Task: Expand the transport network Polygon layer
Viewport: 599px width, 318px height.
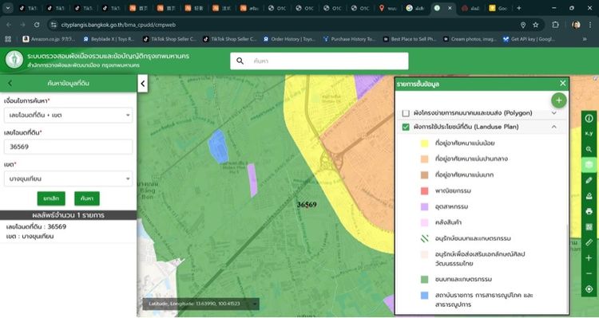Action: point(554,113)
